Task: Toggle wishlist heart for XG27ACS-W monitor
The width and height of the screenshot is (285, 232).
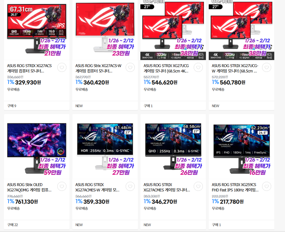Action: coord(130,67)
